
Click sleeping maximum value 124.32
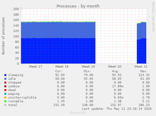144,75
